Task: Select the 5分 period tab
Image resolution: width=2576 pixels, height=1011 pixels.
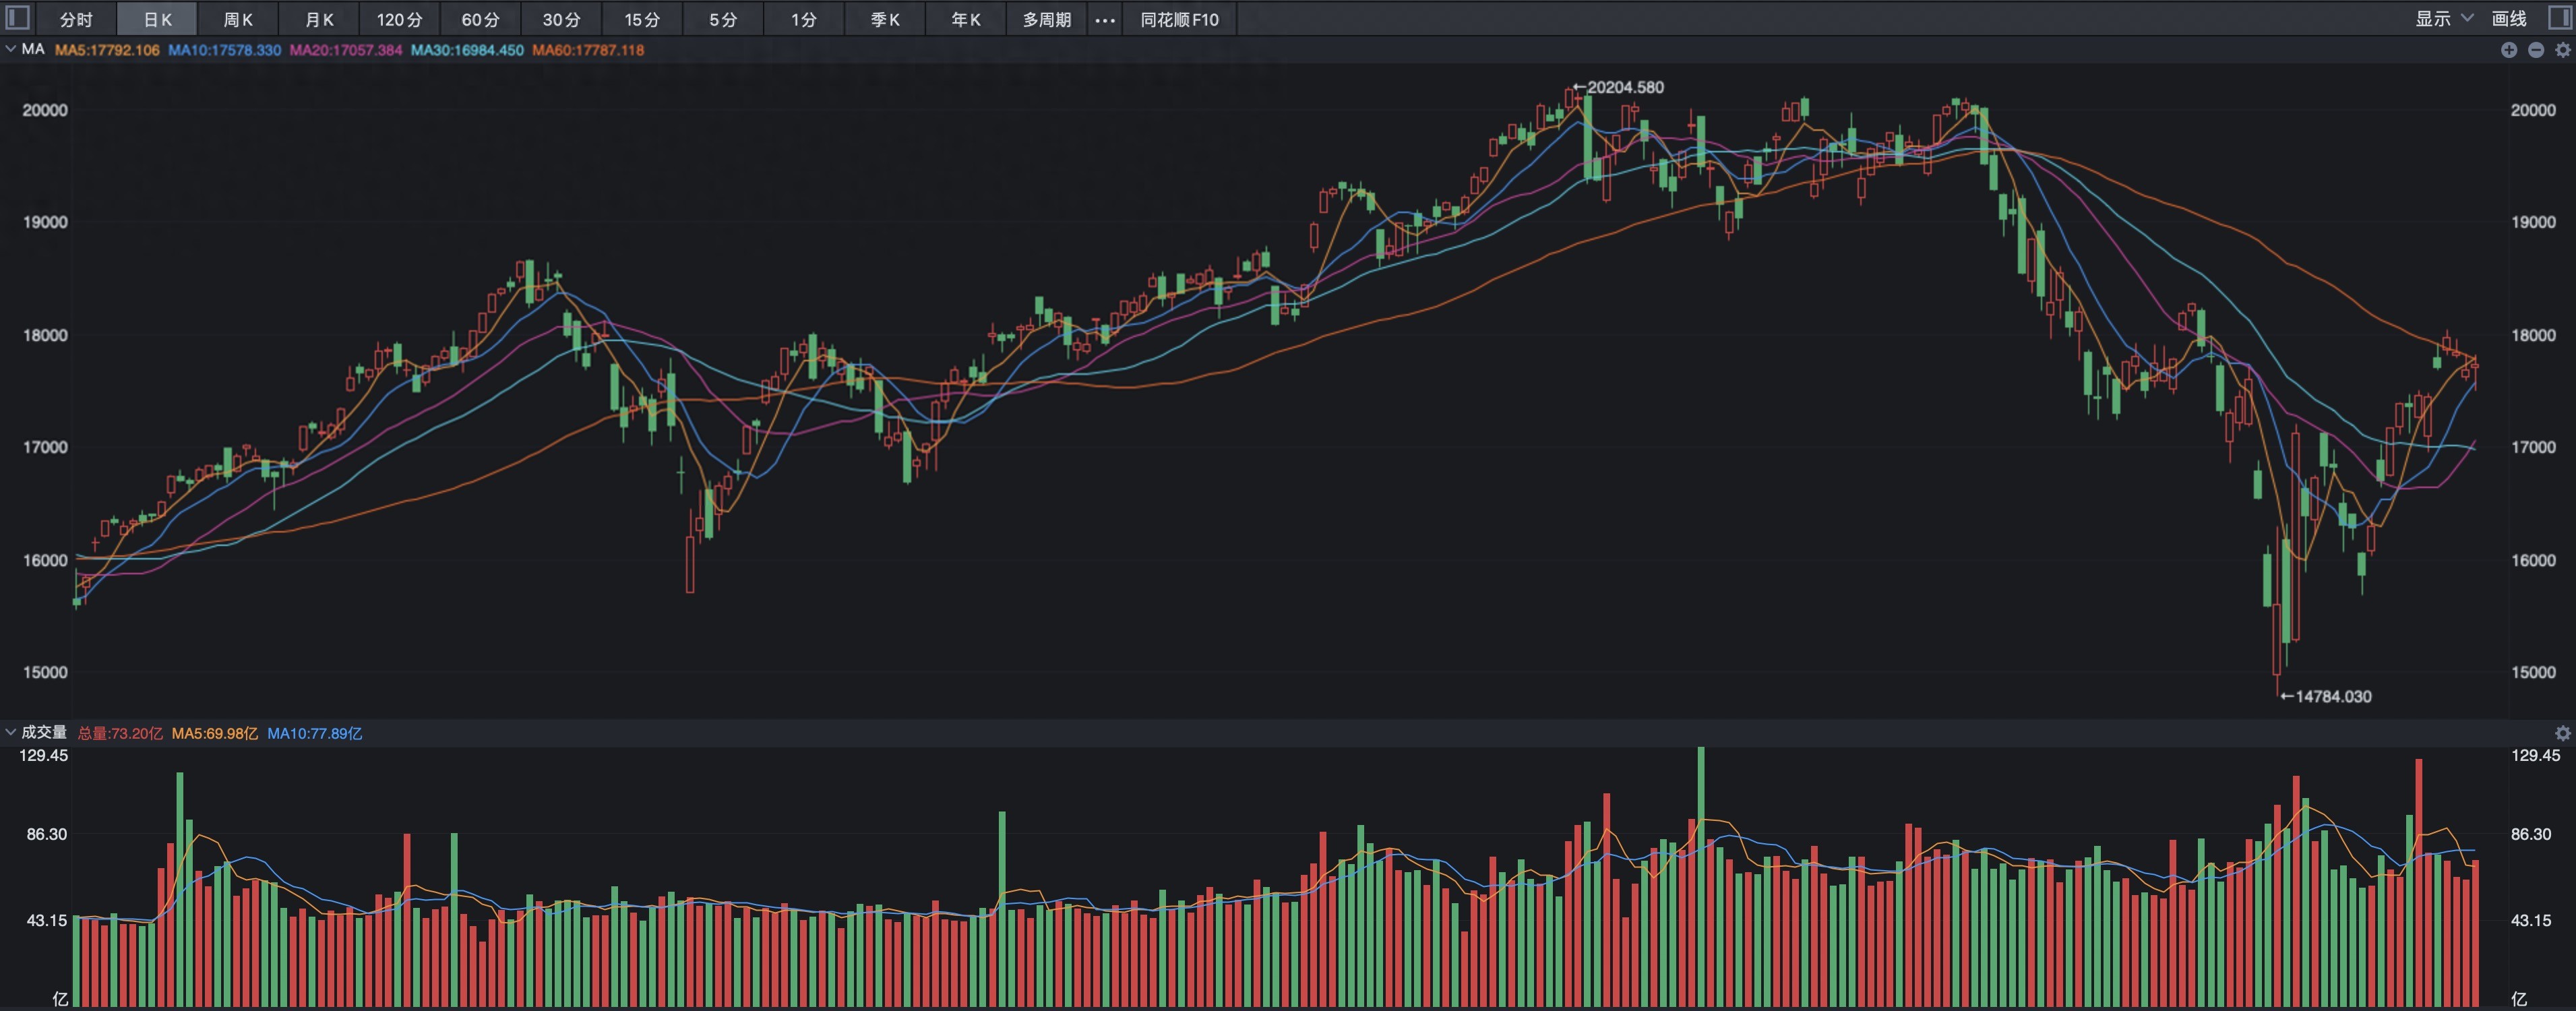Action: 723,20
